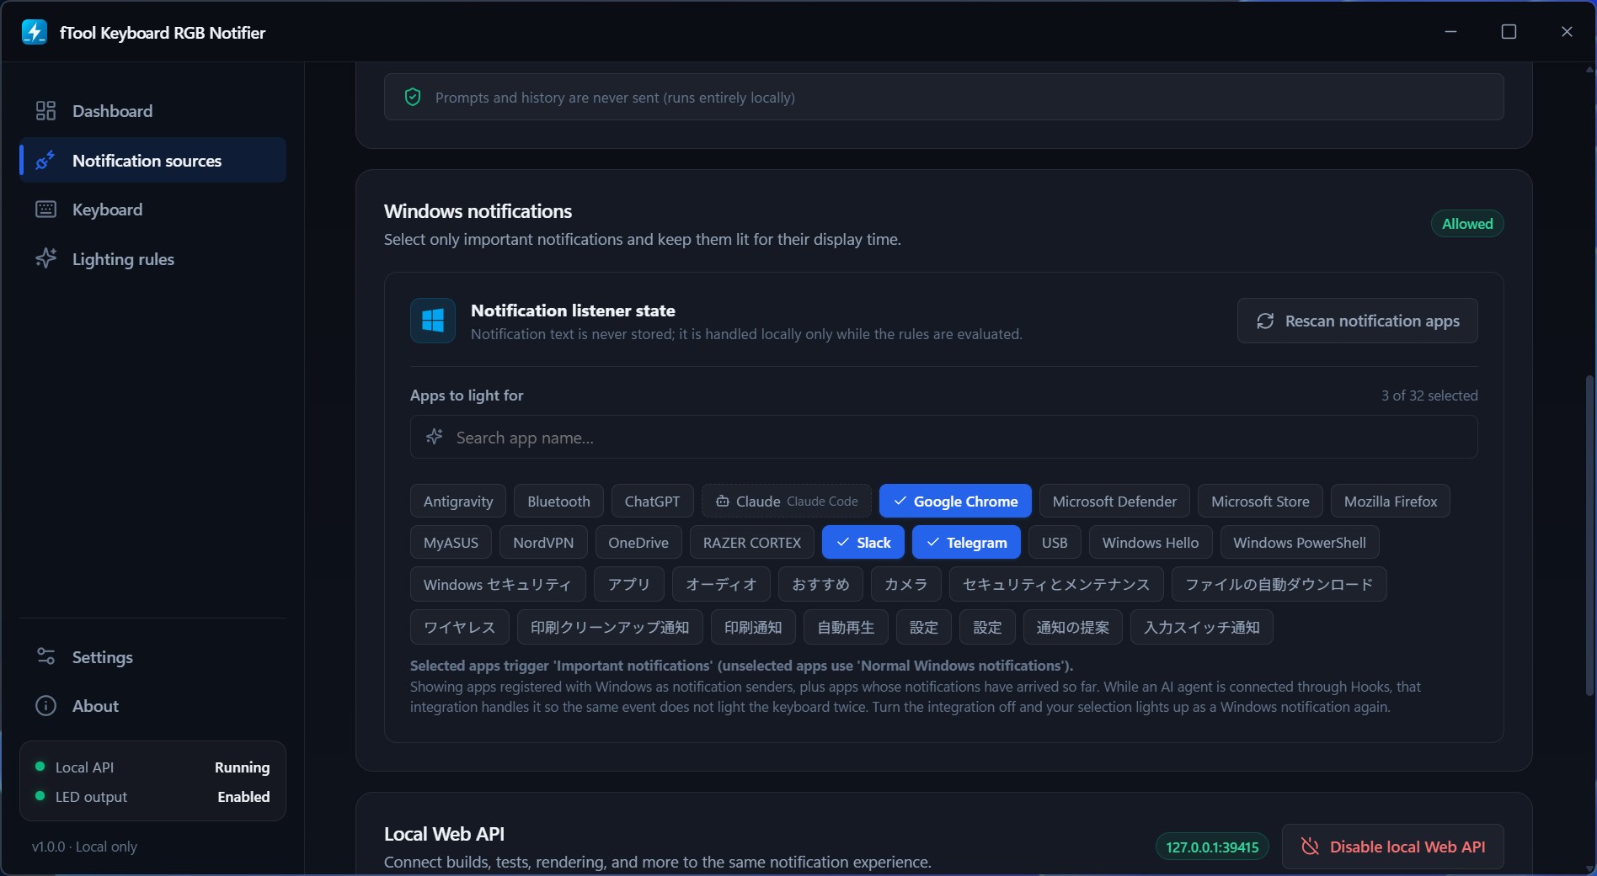Click the 'Apps to light for' label
This screenshot has width=1597, height=876.
467,396
